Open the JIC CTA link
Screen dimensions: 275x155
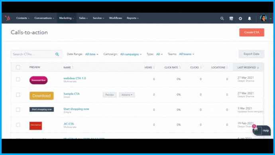(69, 124)
